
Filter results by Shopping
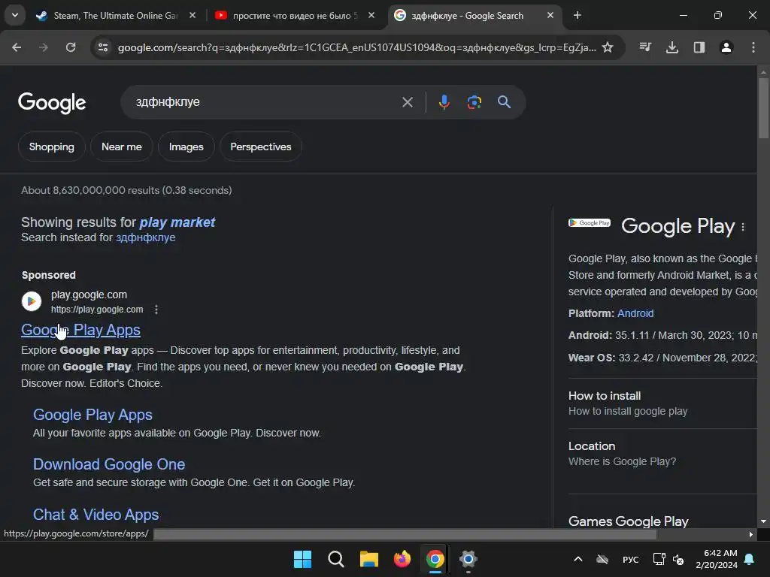[52, 147]
